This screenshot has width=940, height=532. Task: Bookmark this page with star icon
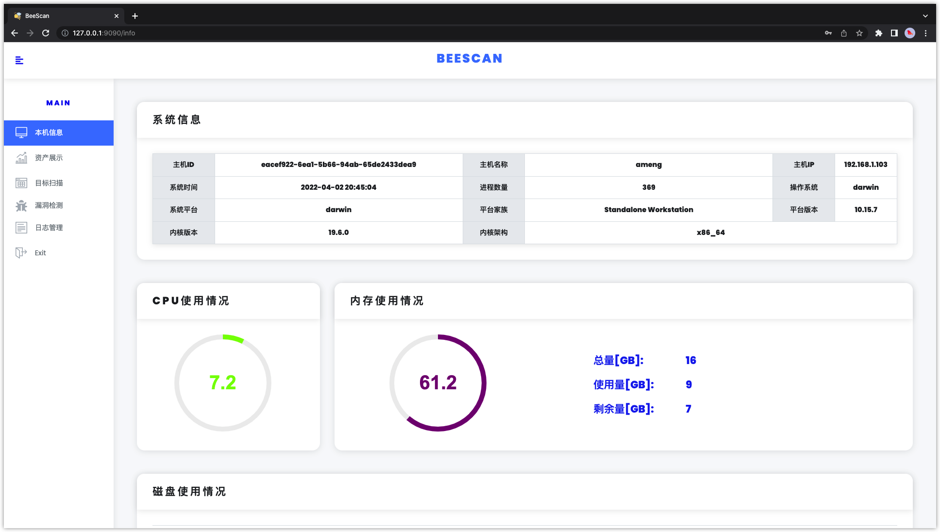[x=859, y=33]
